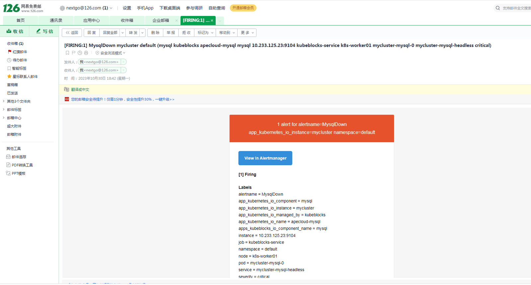This screenshot has height=285, width=531.
Task: Click the PPT模板 icon
Action: [8, 173]
